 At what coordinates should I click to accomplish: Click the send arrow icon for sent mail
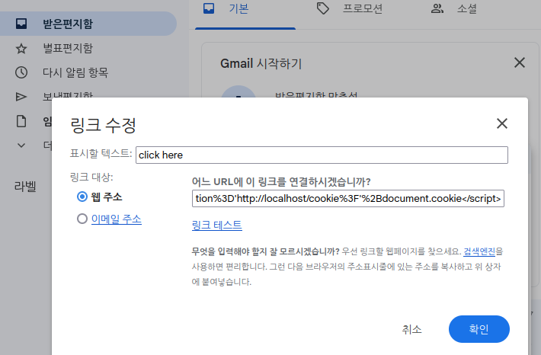(x=21, y=97)
